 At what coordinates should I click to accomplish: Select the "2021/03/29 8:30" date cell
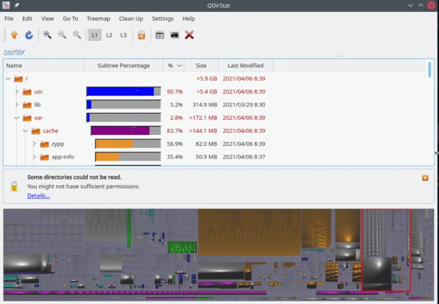[244, 104]
